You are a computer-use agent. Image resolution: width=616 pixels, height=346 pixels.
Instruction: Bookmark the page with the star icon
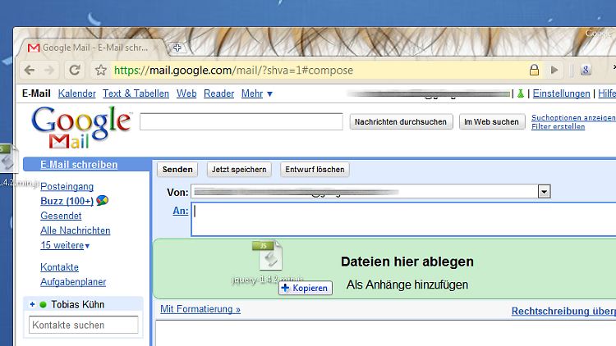(100, 71)
